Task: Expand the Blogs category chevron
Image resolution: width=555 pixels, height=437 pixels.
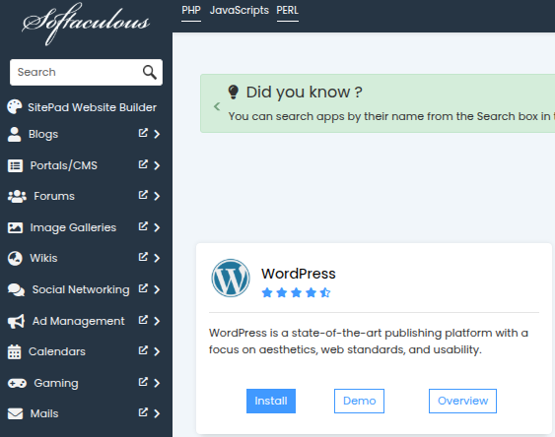Action: 157,134
